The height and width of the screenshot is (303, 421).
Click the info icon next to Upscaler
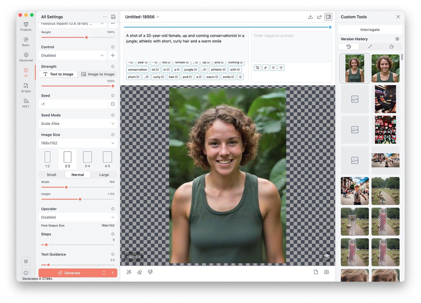point(113,209)
